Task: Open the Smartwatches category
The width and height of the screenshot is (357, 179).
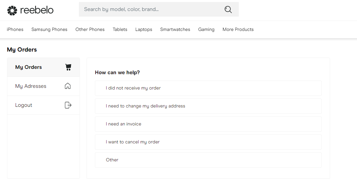Action: [175, 29]
